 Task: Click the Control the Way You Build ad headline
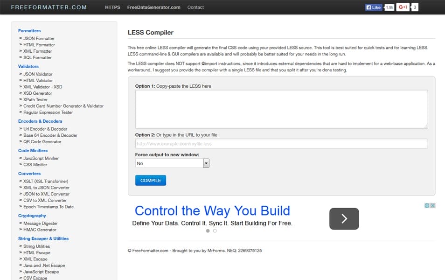pos(212,211)
